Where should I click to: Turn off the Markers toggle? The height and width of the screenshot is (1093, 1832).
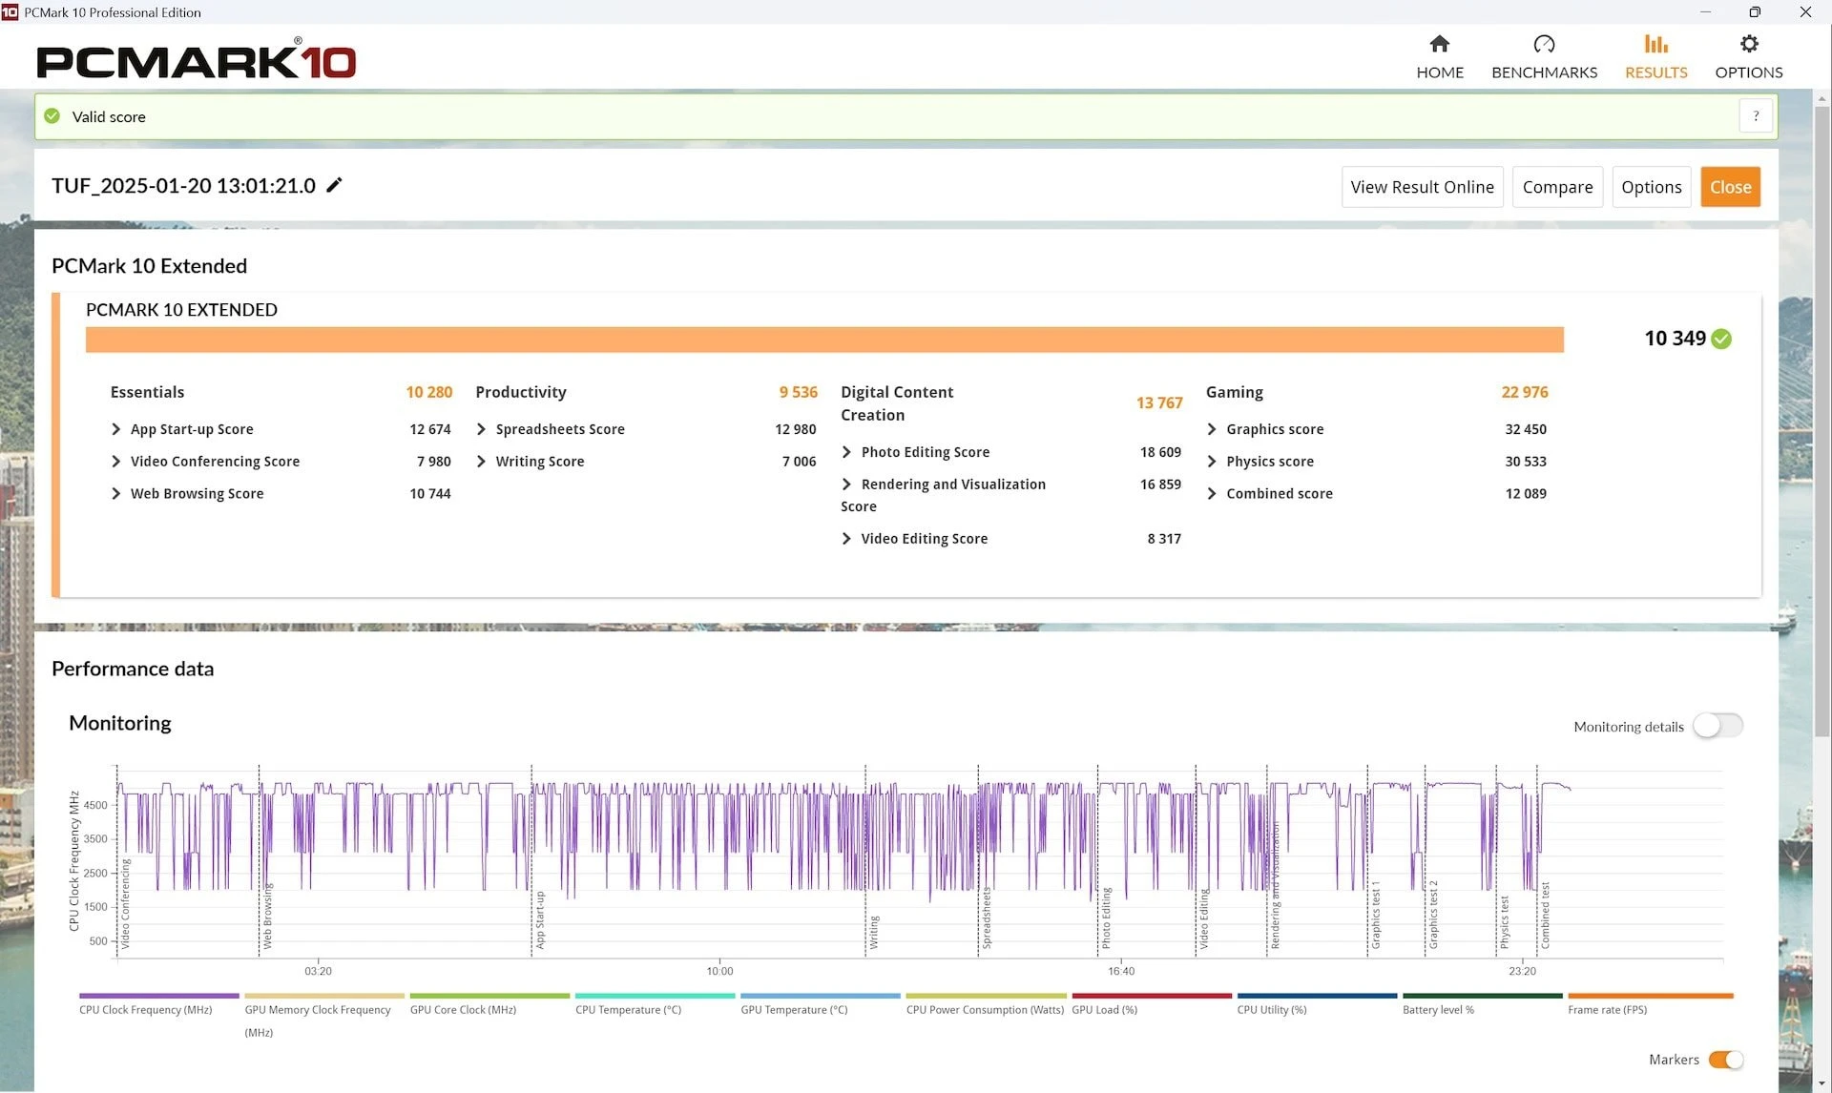[x=1725, y=1060]
